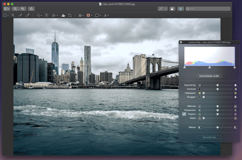Zoom out using the minus magnifier
Image resolution: width=242 pixels, height=160 pixels.
tap(15, 9)
